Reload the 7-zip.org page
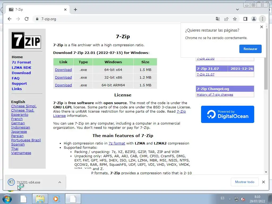This screenshot has width=272, height=204. tap(27, 19)
